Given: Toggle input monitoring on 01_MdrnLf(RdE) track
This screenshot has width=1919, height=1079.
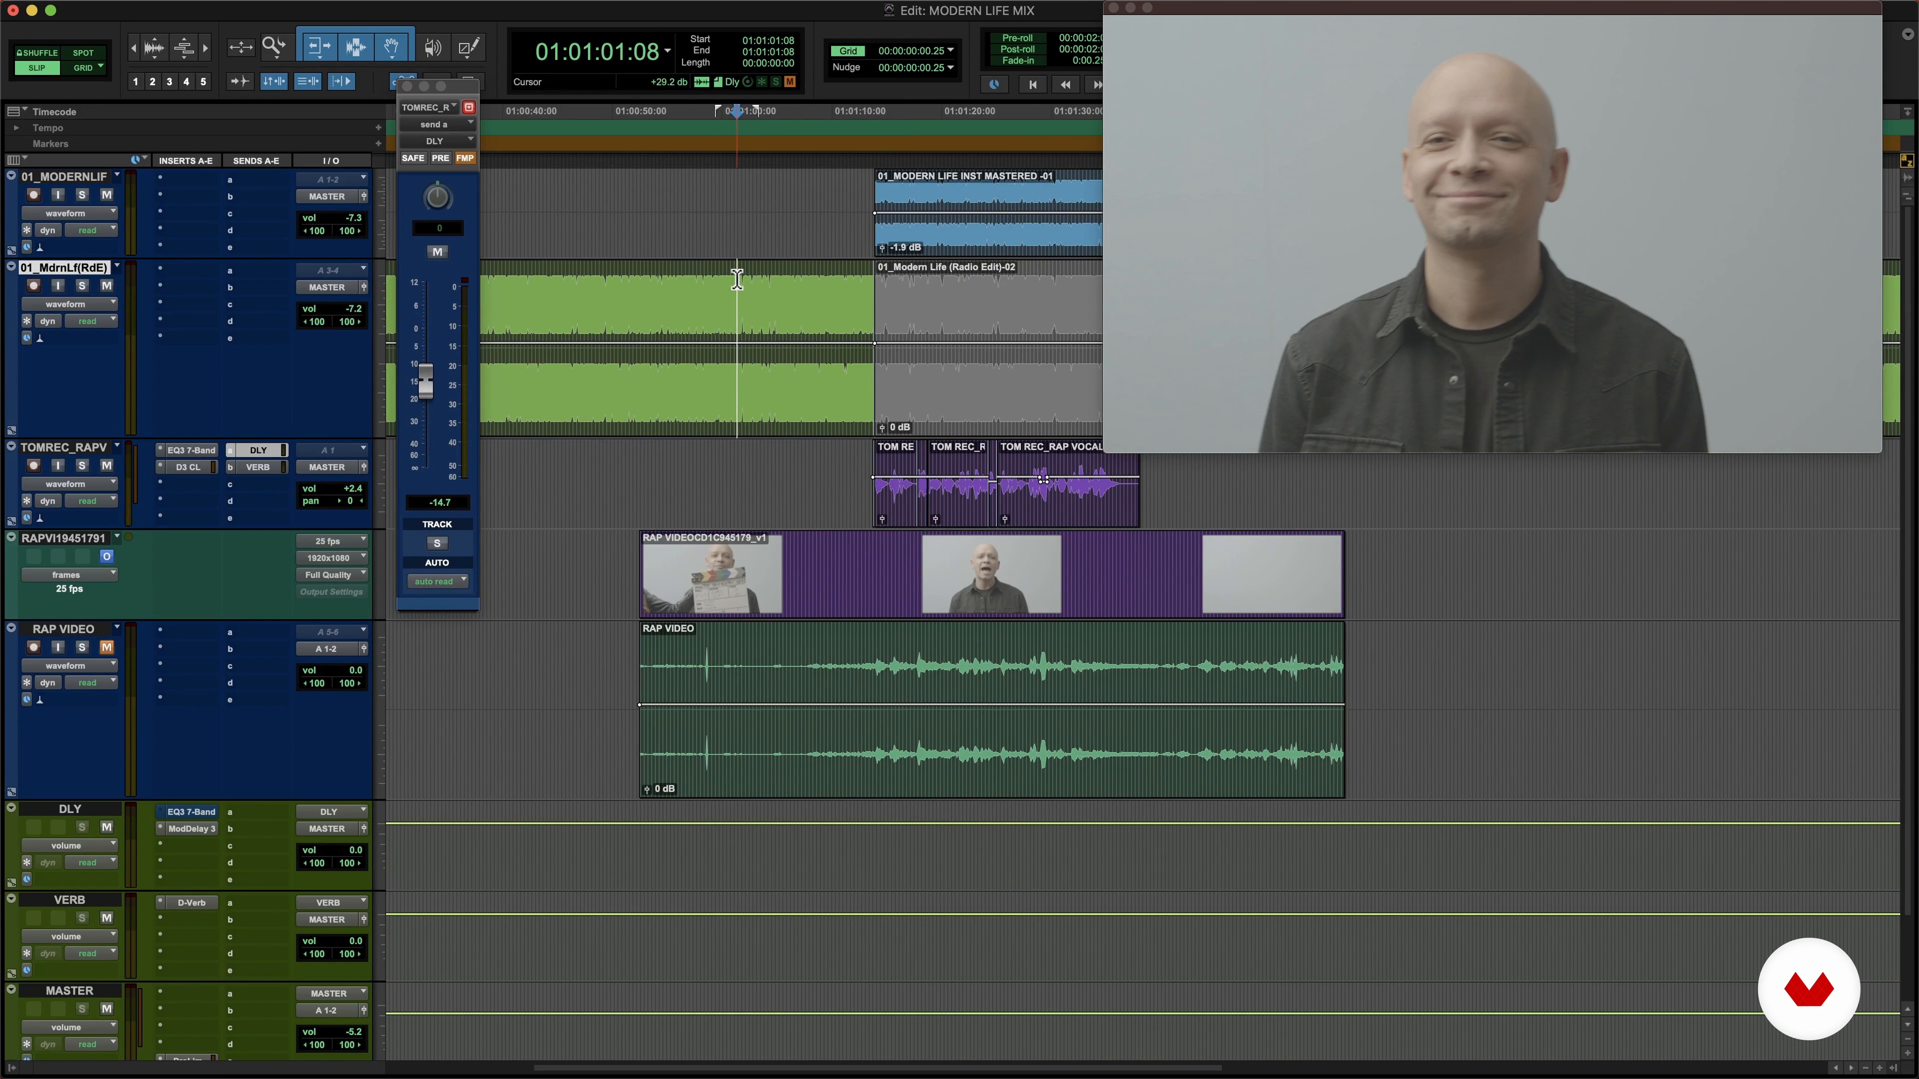Looking at the screenshot, I should tap(57, 286).
